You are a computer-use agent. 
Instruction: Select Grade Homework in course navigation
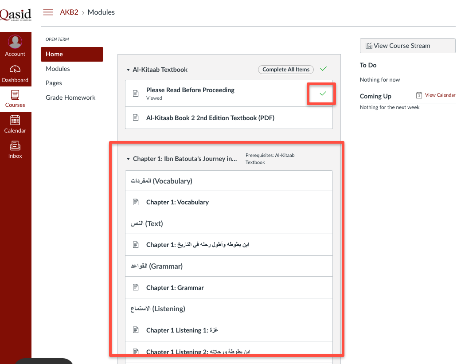(x=70, y=98)
